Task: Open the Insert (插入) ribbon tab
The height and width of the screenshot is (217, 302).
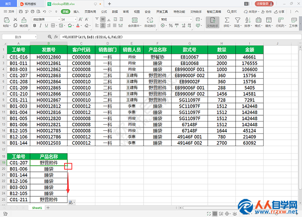Action: 76,11
